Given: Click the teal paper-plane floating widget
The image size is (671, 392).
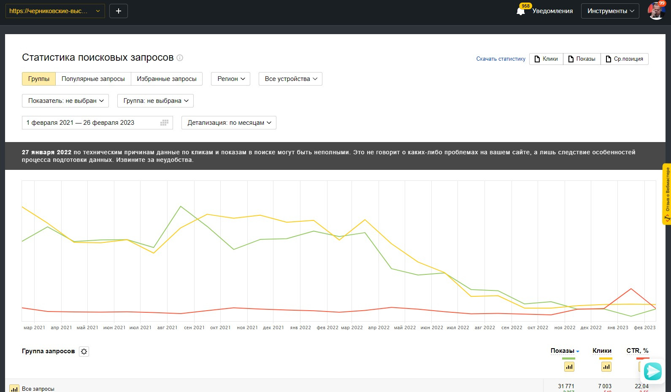Looking at the screenshot, I should 653,371.
